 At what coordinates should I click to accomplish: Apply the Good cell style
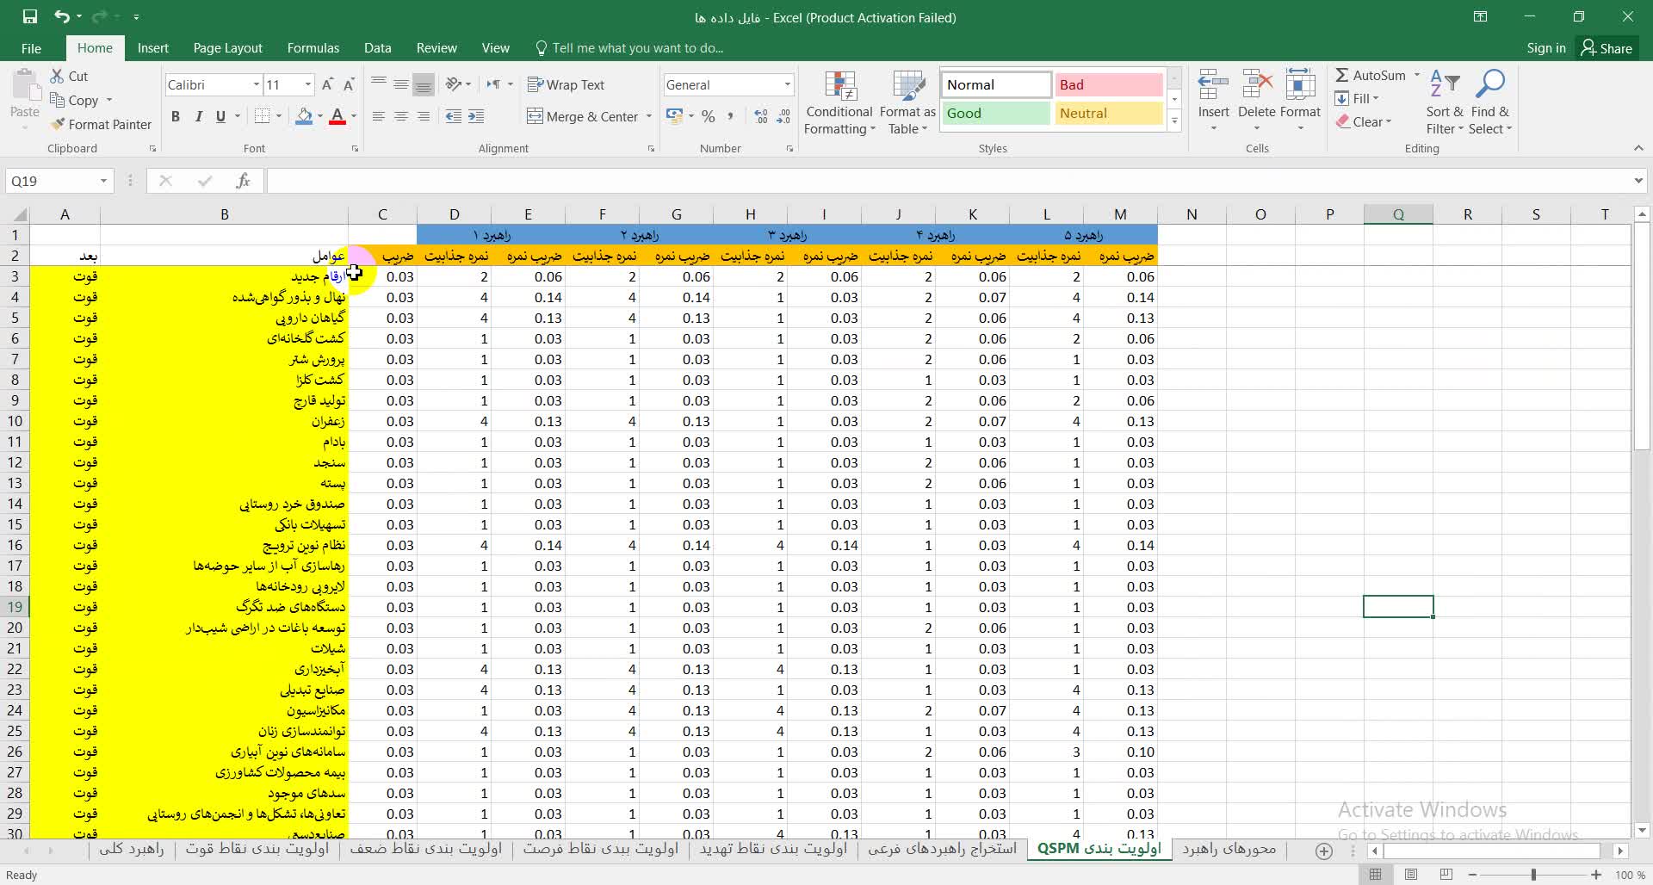pyautogui.click(x=995, y=113)
